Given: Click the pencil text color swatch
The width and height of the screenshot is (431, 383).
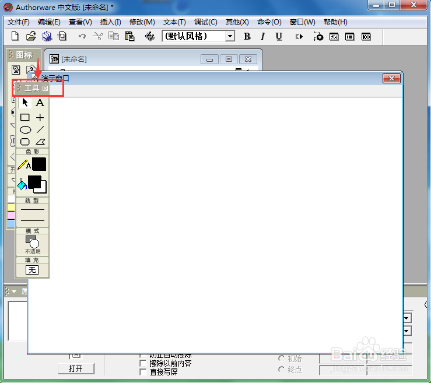Looking at the screenshot, I should coord(39,164).
